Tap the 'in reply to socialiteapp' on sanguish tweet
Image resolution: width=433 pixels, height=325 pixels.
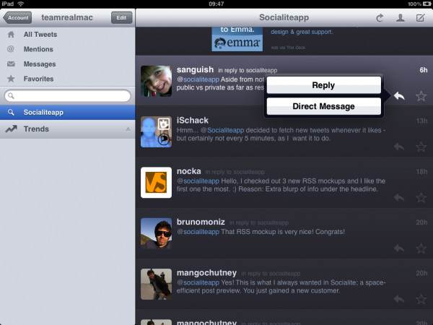coord(248,71)
